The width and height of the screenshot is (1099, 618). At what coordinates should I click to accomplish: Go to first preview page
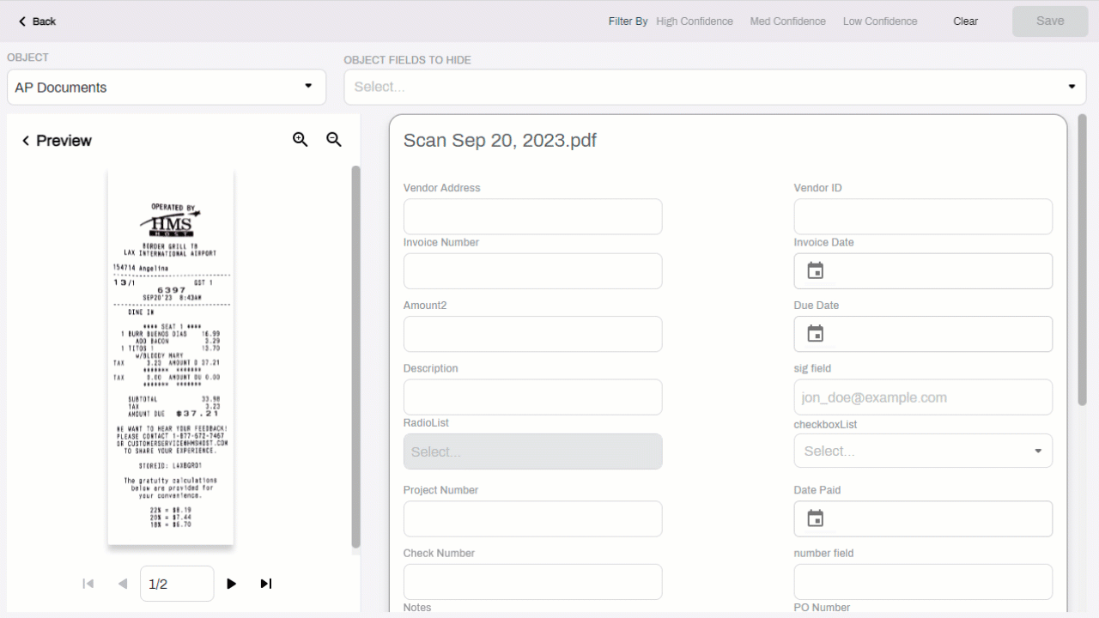88,584
